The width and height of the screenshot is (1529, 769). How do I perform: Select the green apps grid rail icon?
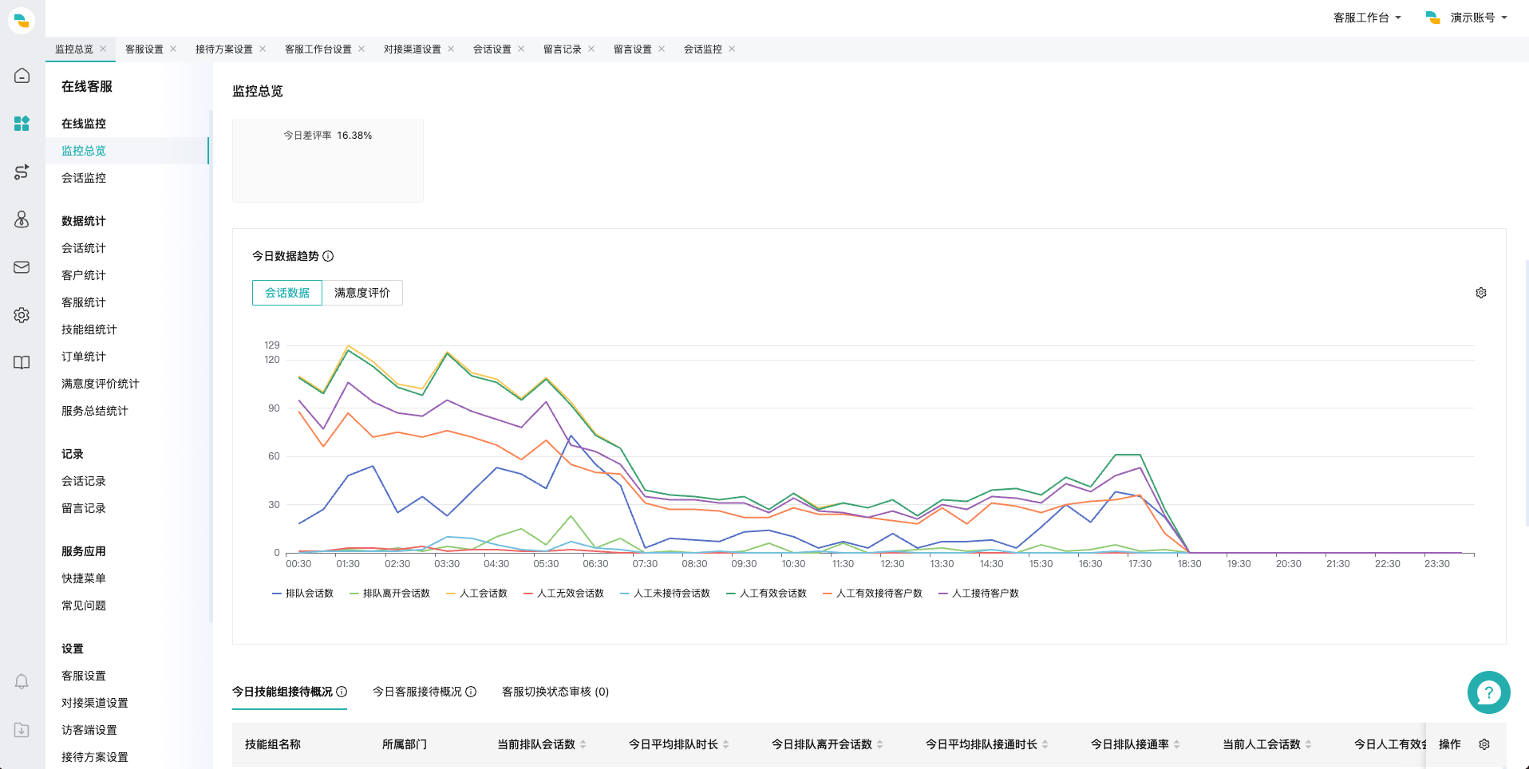click(22, 124)
